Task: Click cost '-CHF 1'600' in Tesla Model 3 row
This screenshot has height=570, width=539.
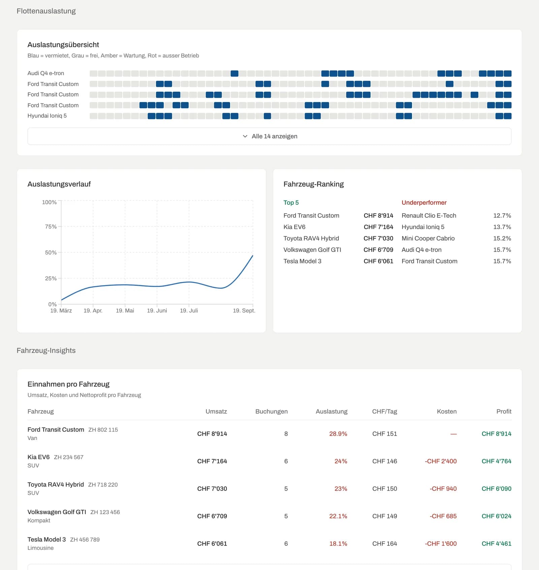Action: coord(441,544)
